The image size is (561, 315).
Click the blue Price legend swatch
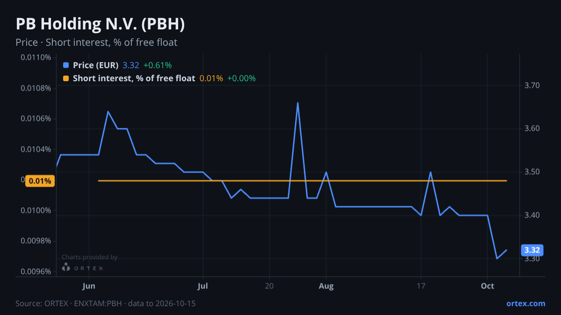point(66,65)
